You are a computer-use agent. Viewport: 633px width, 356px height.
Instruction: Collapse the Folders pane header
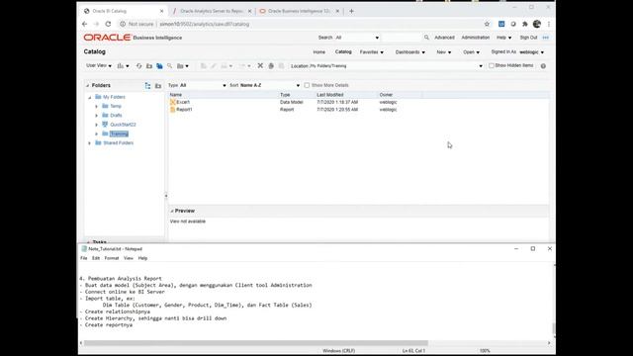point(87,86)
